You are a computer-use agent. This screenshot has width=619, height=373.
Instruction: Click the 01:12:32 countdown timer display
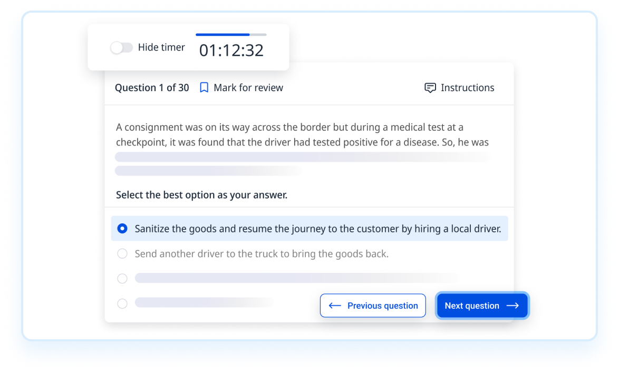coord(231,51)
